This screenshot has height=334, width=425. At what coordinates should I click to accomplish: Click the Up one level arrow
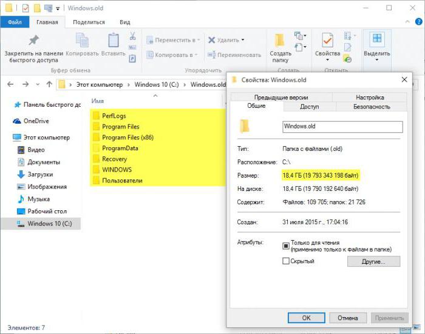tap(49, 84)
